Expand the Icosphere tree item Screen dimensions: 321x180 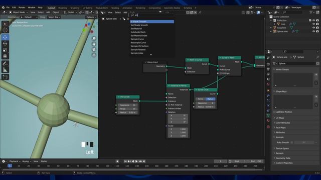pyautogui.click(x=271, y=28)
